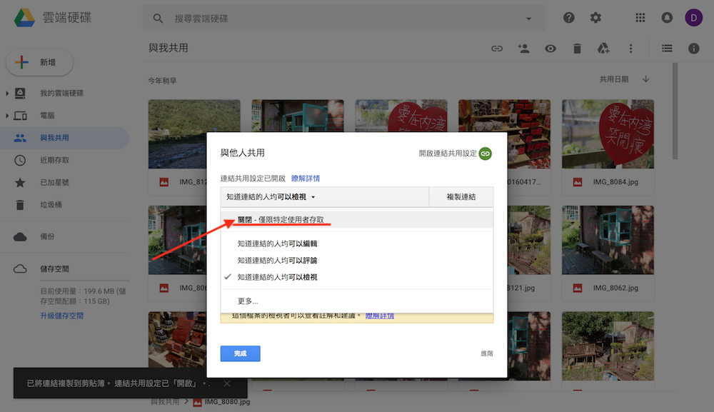The height and width of the screenshot is (412, 714).
Task: Switch to list view layout
Action: [666, 48]
